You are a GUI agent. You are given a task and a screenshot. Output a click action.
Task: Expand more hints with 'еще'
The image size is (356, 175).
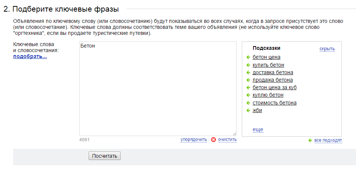tap(258, 129)
